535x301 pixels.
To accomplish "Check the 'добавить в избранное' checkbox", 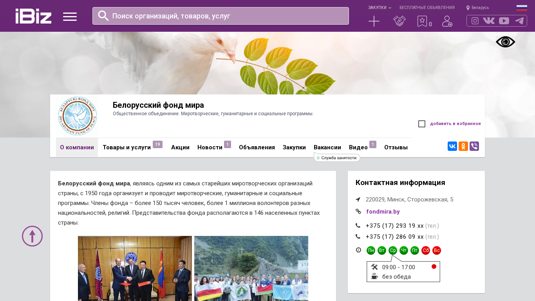I will click(x=422, y=124).
